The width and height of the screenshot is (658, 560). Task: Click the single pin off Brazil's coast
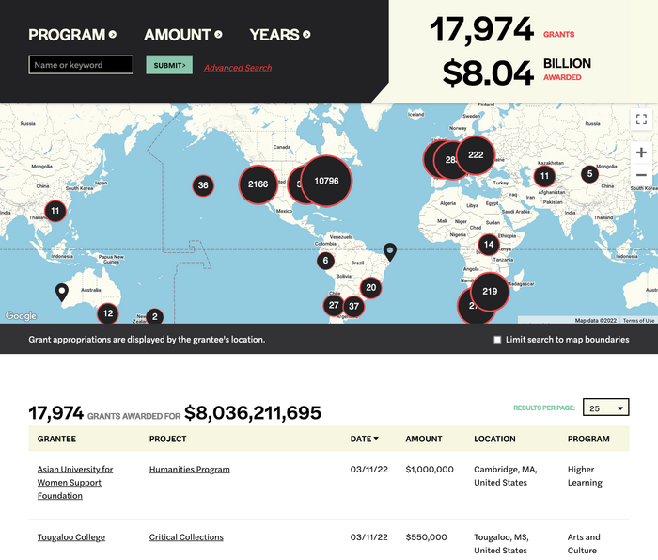390,252
